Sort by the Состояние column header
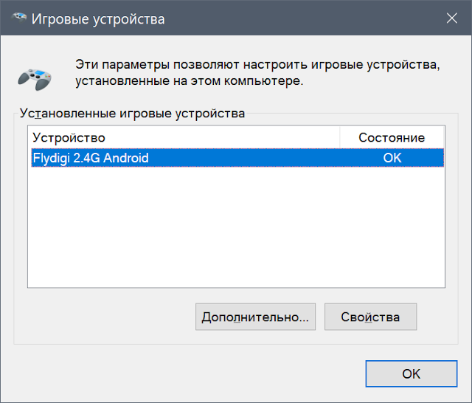 (x=392, y=137)
